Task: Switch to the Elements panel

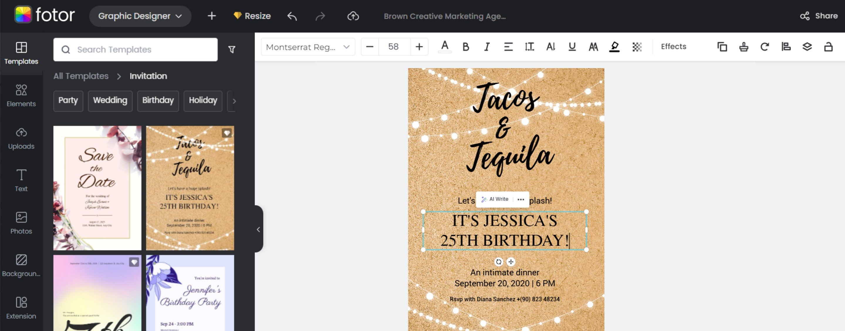Action: tap(21, 95)
